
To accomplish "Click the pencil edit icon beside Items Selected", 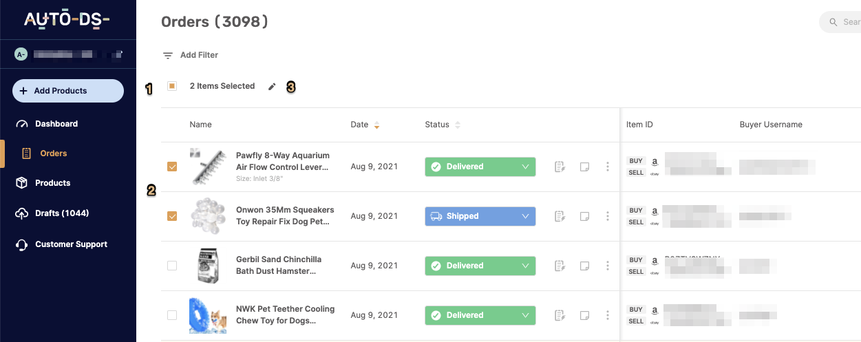I will click(272, 87).
